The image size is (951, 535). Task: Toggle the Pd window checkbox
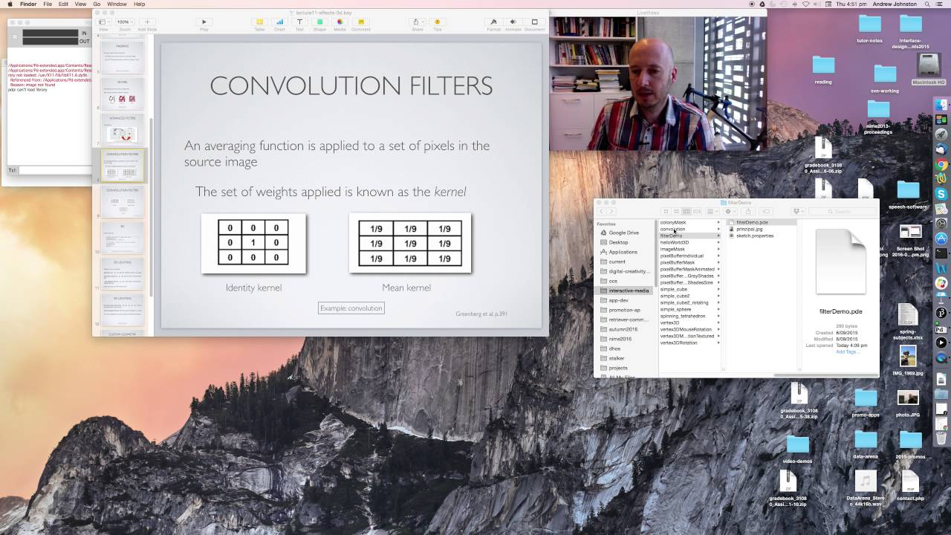(14, 36)
